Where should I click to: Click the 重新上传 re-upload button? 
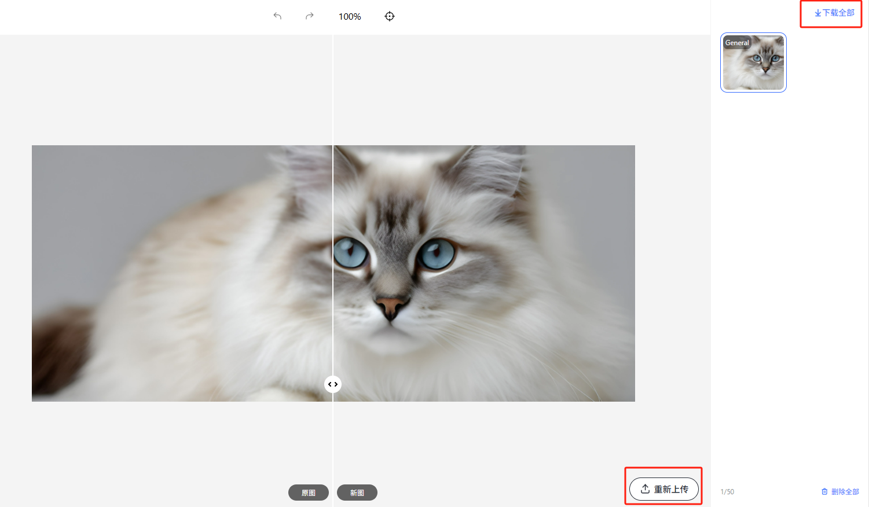point(664,489)
